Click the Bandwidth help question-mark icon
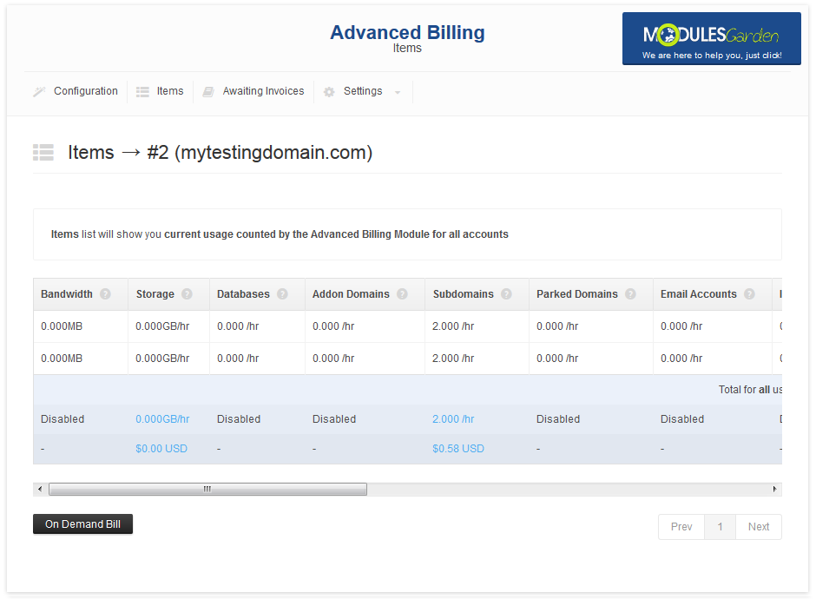The width and height of the screenshot is (816, 599). point(105,294)
